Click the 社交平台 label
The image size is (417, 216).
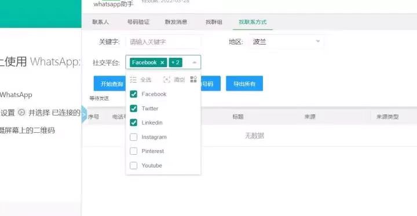[x=106, y=63]
